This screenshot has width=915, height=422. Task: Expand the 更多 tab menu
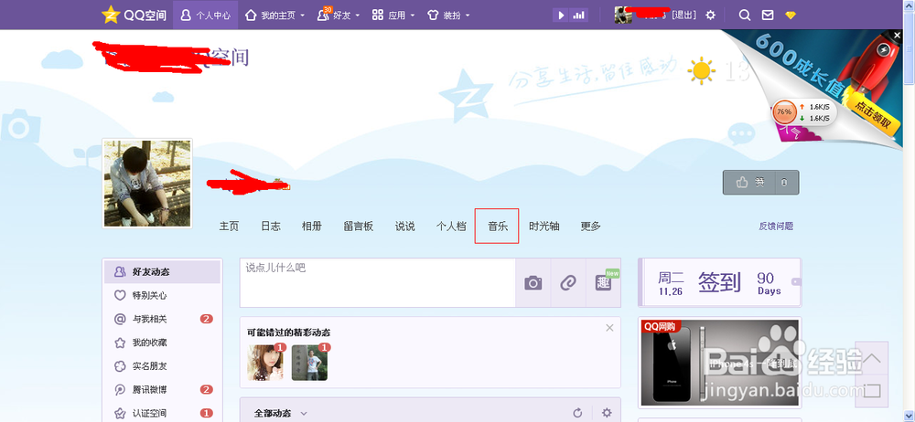point(590,227)
